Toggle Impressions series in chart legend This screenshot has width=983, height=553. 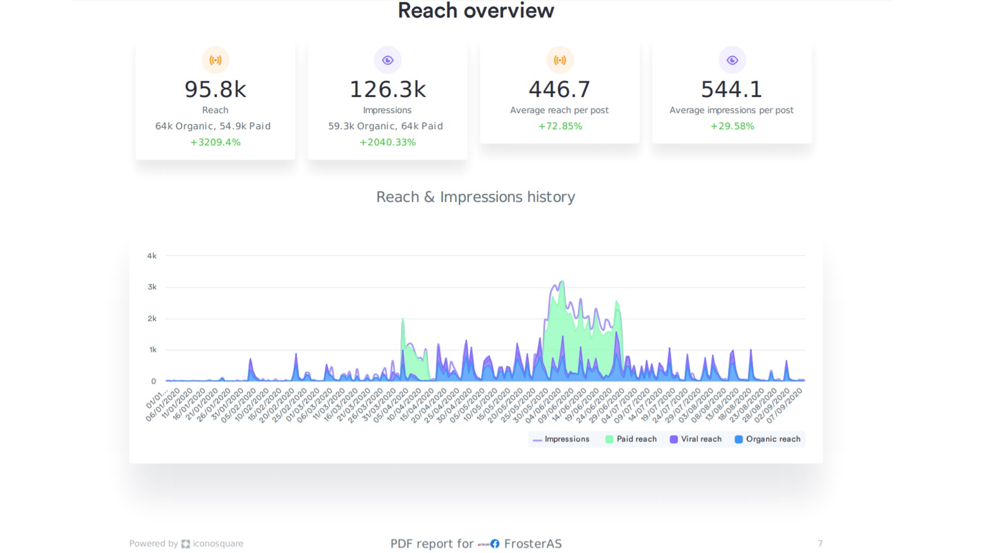tap(566, 439)
